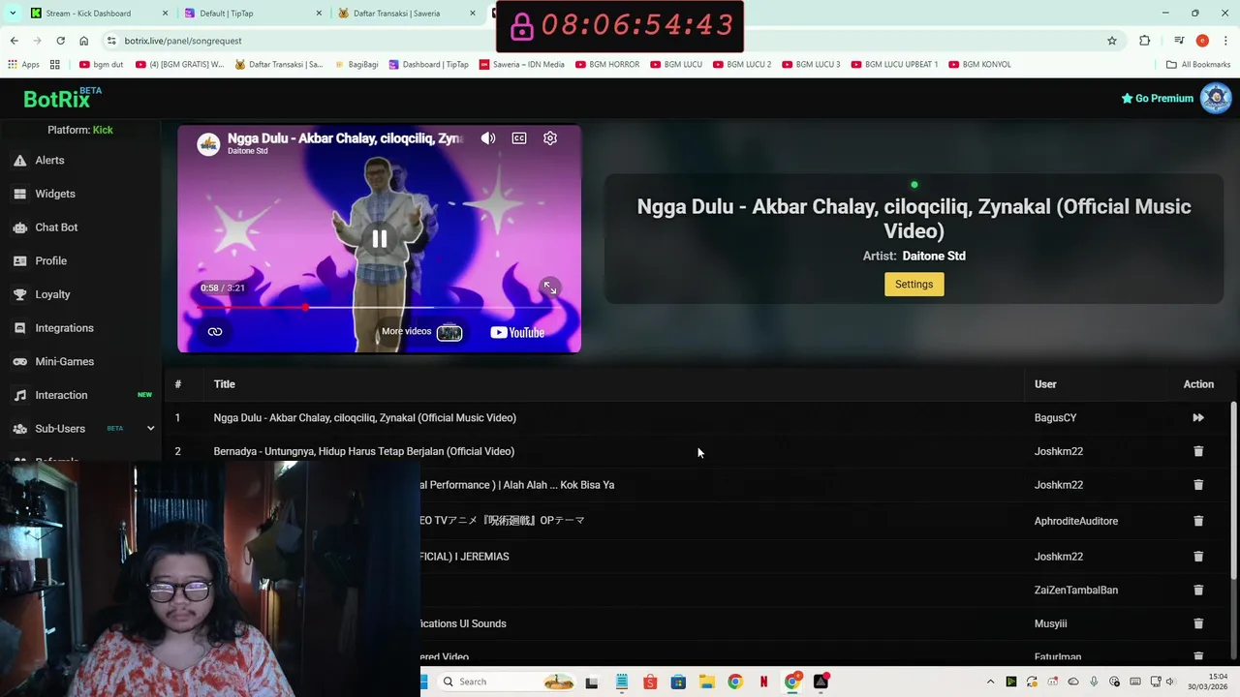Delete ZaiZenTambalBan's song request
This screenshot has width=1240, height=697.
point(1198,590)
